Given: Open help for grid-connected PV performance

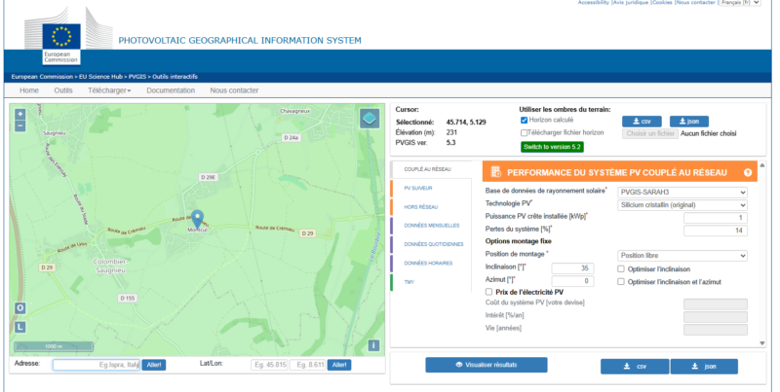Looking at the screenshot, I should click(x=748, y=172).
